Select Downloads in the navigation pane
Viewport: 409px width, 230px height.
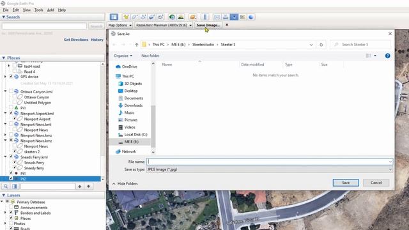coord(134,105)
